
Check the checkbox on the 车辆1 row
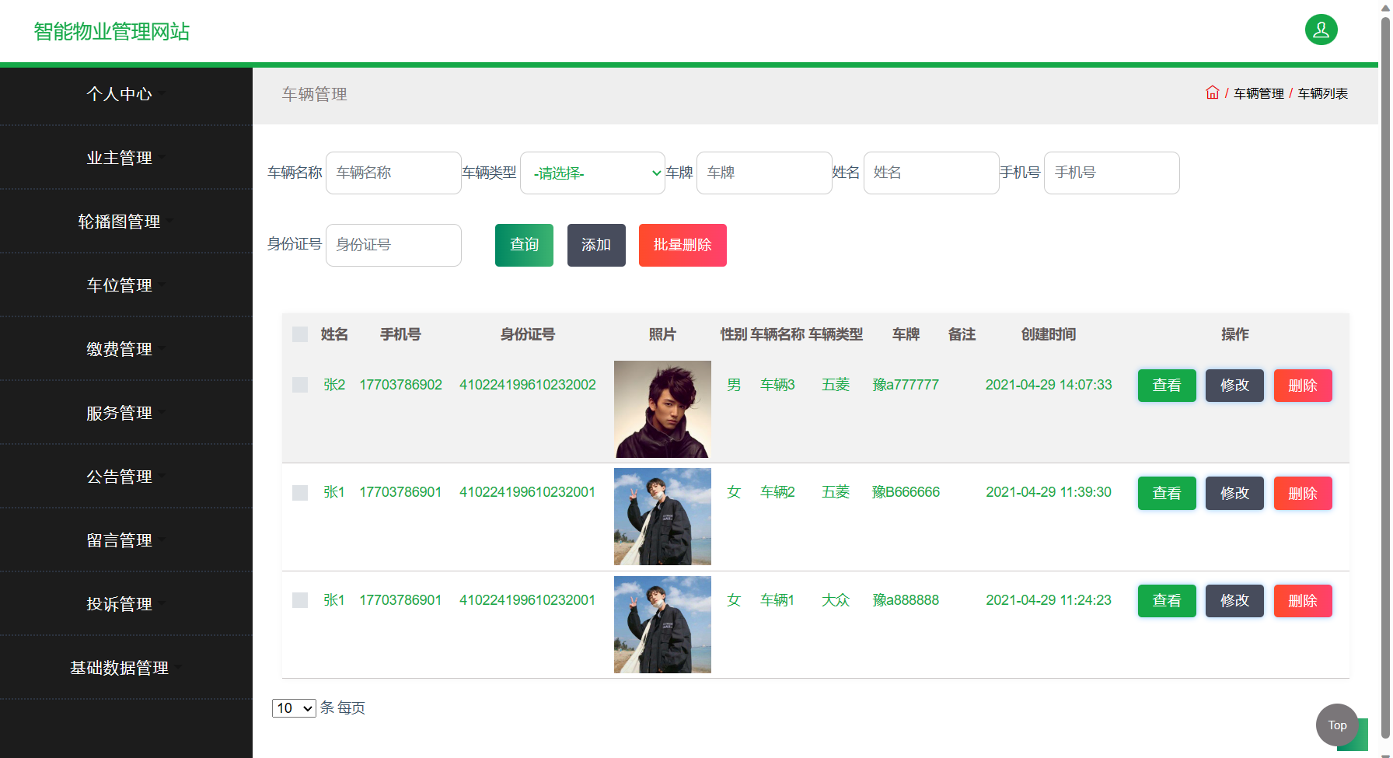pyautogui.click(x=300, y=599)
